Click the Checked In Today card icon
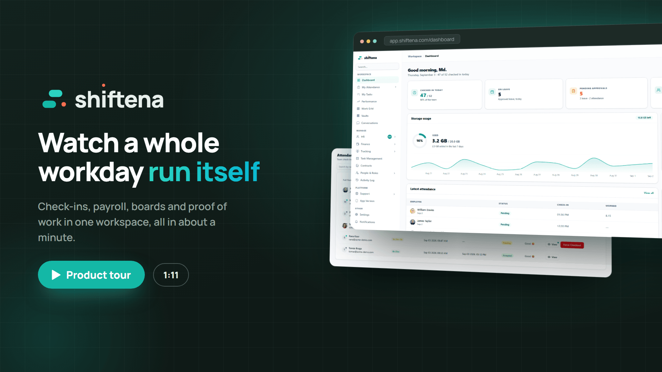 click(x=414, y=93)
